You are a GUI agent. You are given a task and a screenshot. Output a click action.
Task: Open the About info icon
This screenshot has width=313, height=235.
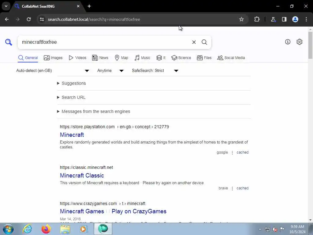(x=288, y=42)
